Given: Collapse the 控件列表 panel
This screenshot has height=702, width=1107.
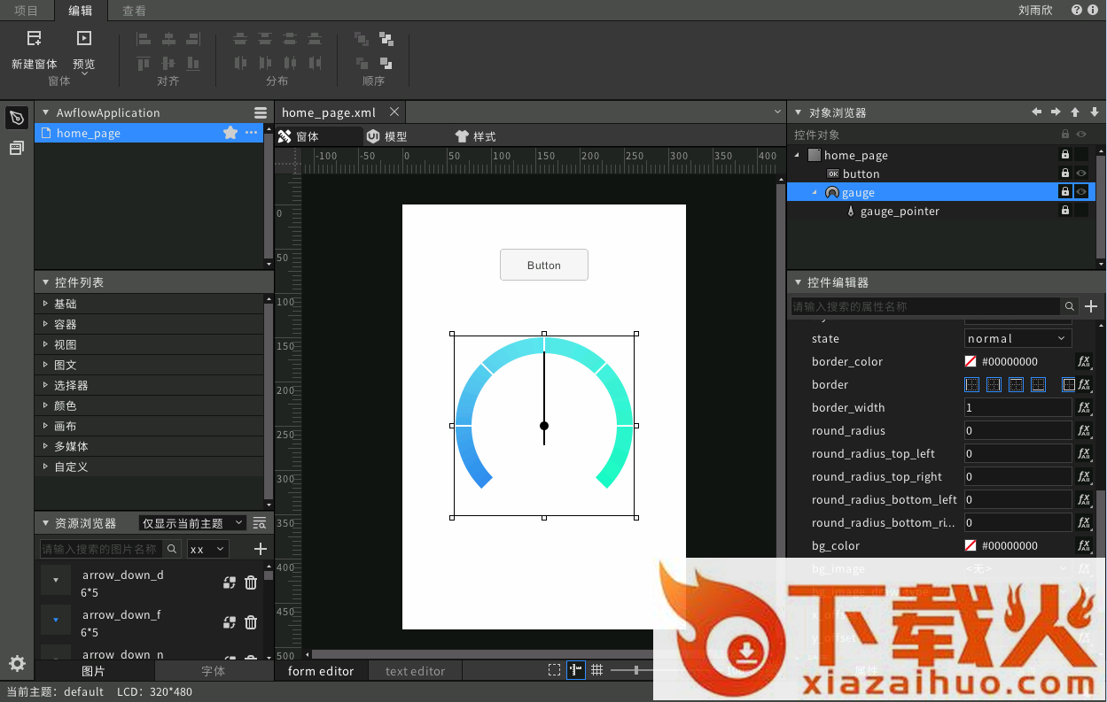Looking at the screenshot, I should coord(45,282).
